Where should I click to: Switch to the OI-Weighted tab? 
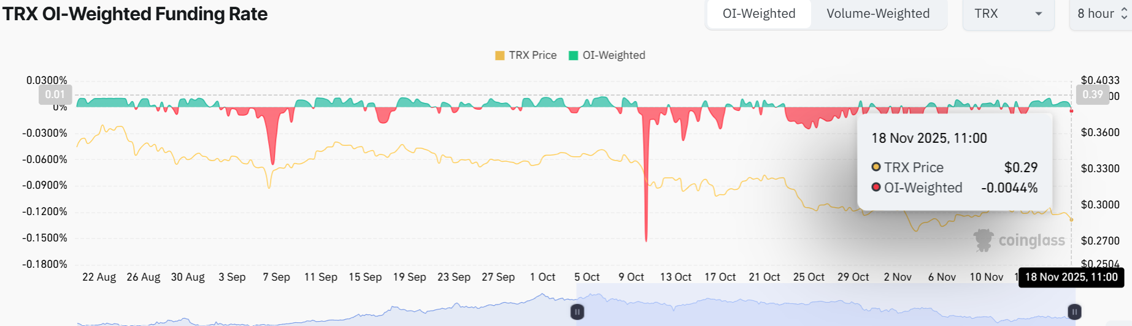758,13
